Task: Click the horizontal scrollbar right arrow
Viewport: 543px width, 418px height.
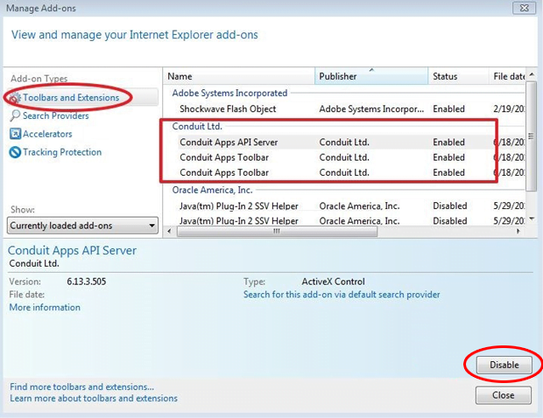Action: click(x=518, y=231)
